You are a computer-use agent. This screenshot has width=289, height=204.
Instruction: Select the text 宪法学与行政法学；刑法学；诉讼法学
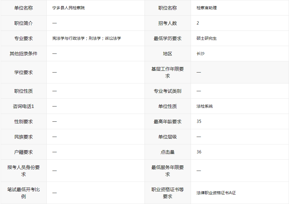pos(87,39)
